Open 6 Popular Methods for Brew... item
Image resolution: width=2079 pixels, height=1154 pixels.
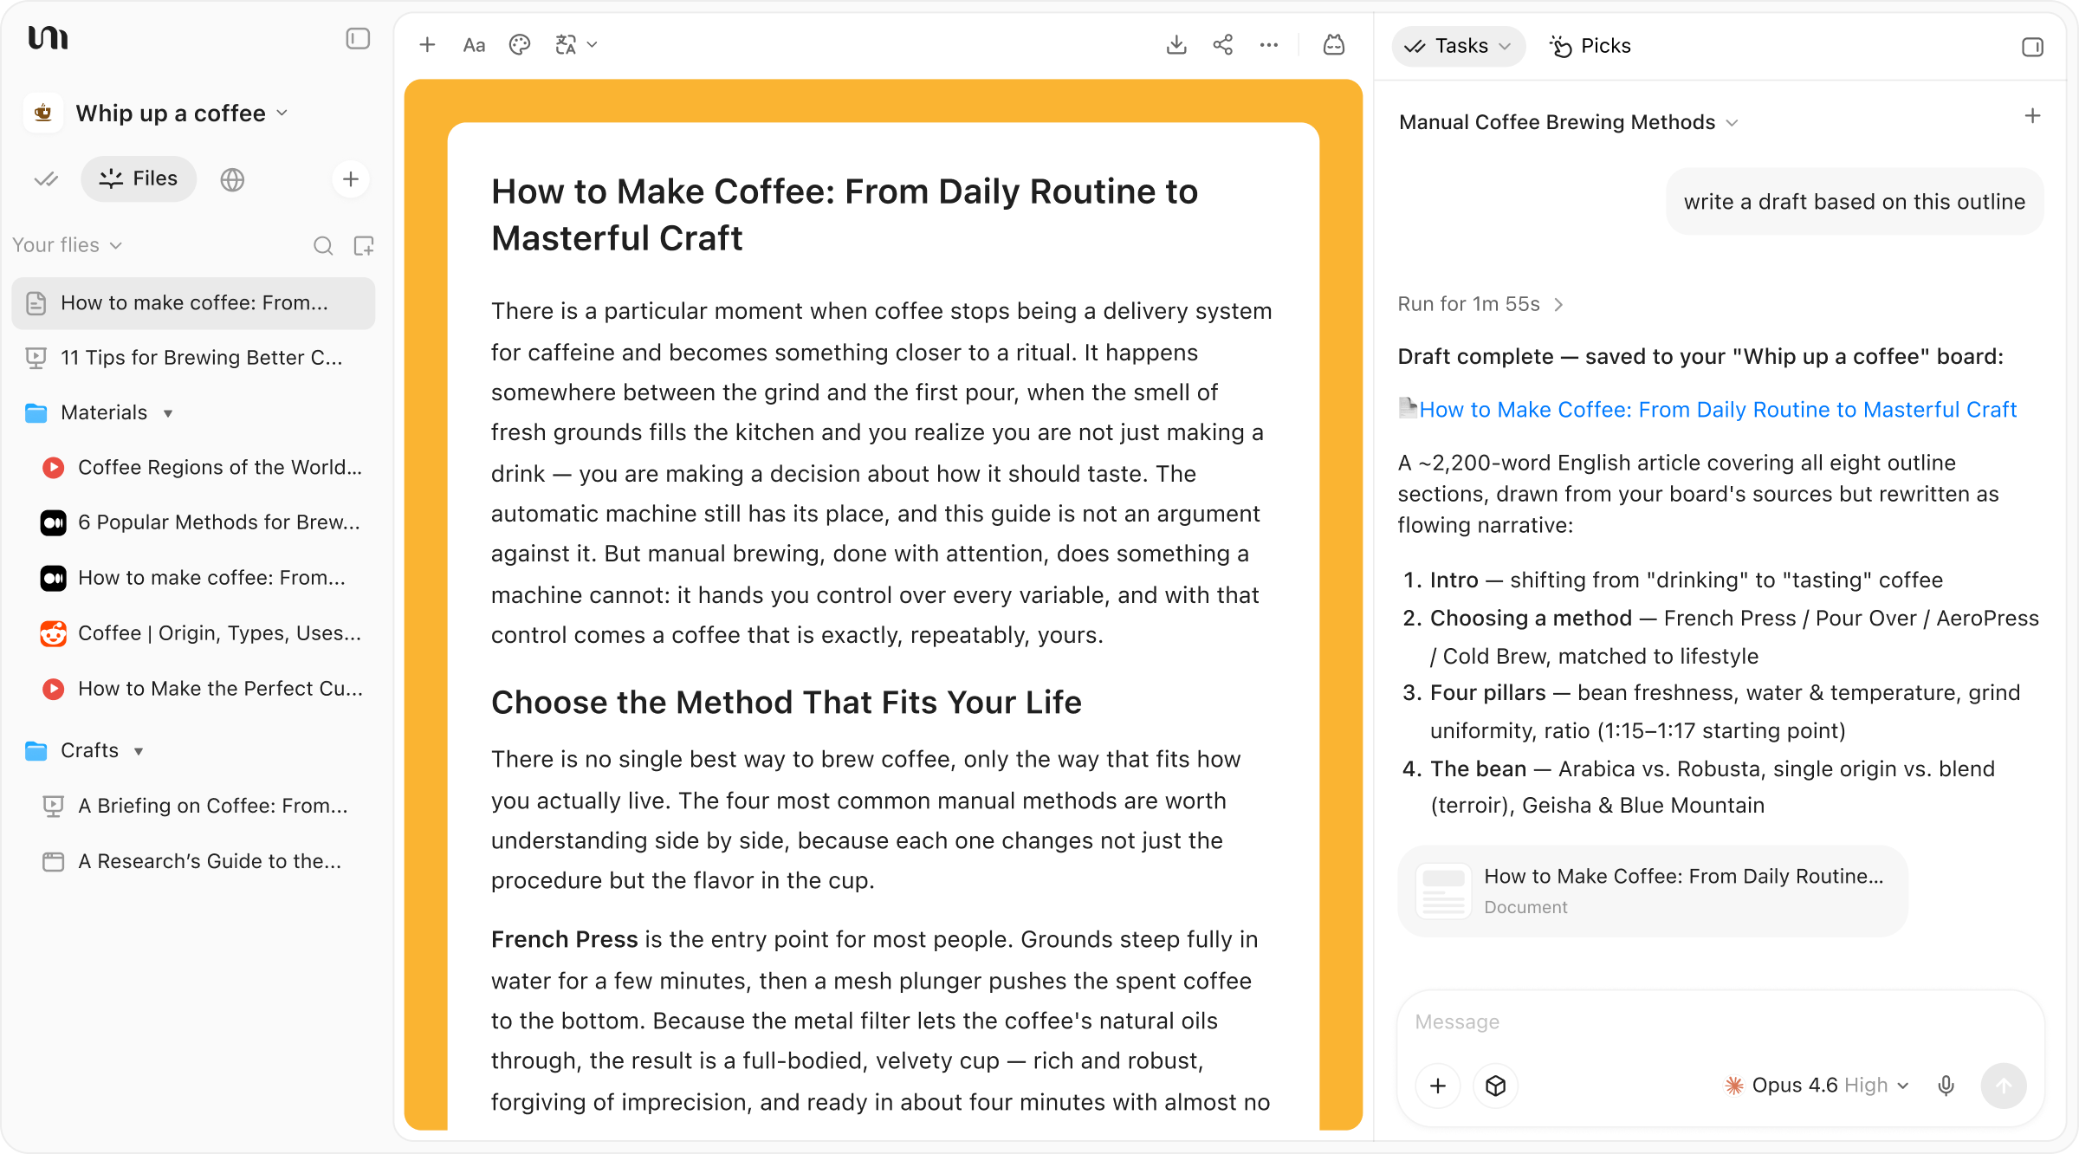tap(202, 522)
